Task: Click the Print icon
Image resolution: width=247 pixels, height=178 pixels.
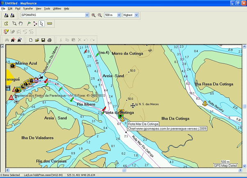Action: 49,40
